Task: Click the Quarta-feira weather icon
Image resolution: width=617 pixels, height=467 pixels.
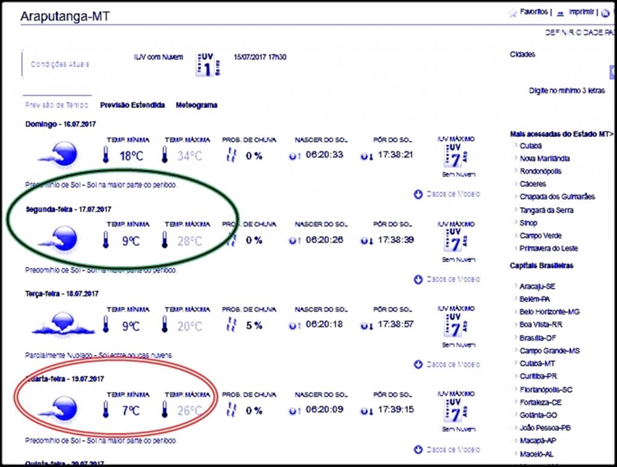Action: (60, 410)
